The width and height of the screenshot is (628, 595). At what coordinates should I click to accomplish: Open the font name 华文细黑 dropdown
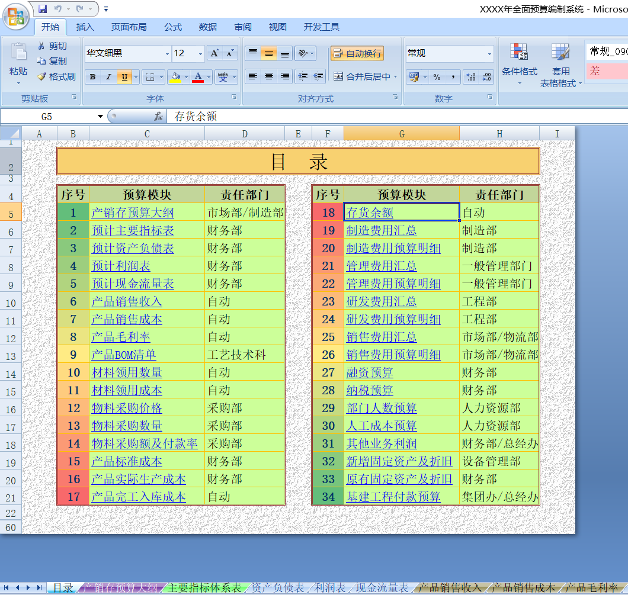[x=167, y=54]
